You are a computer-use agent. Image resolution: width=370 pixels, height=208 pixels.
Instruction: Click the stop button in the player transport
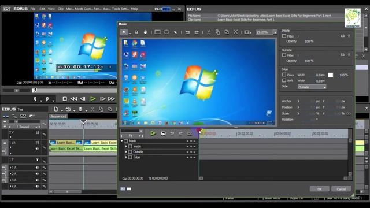tap(65, 99)
